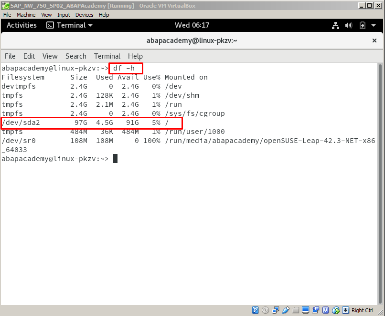Viewport: 385px width, 316px height.
Task: Open the recording status icon
Action: click(x=316, y=310)
